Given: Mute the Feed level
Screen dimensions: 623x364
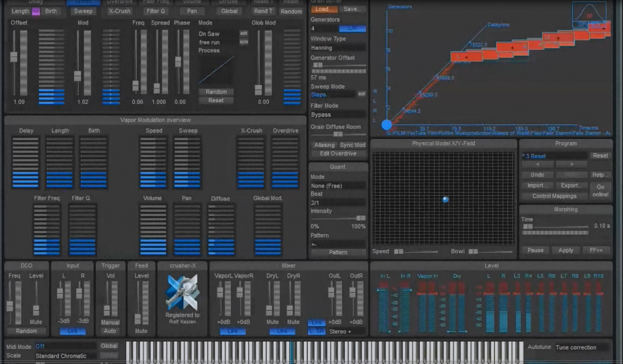Looking at the screenshot, I should click(141, 331).
